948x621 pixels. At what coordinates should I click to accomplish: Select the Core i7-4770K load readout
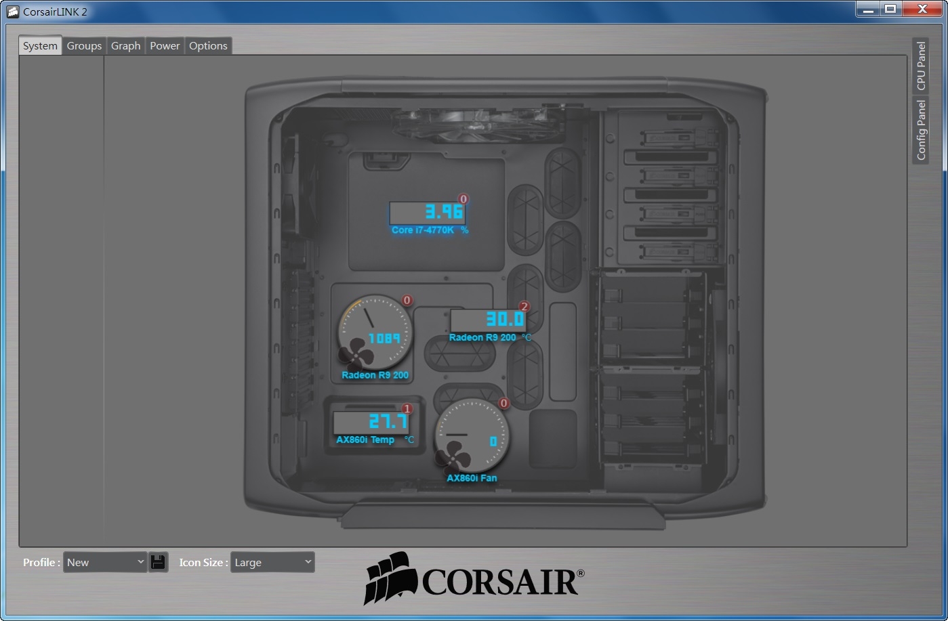click(x=428, y=213)
